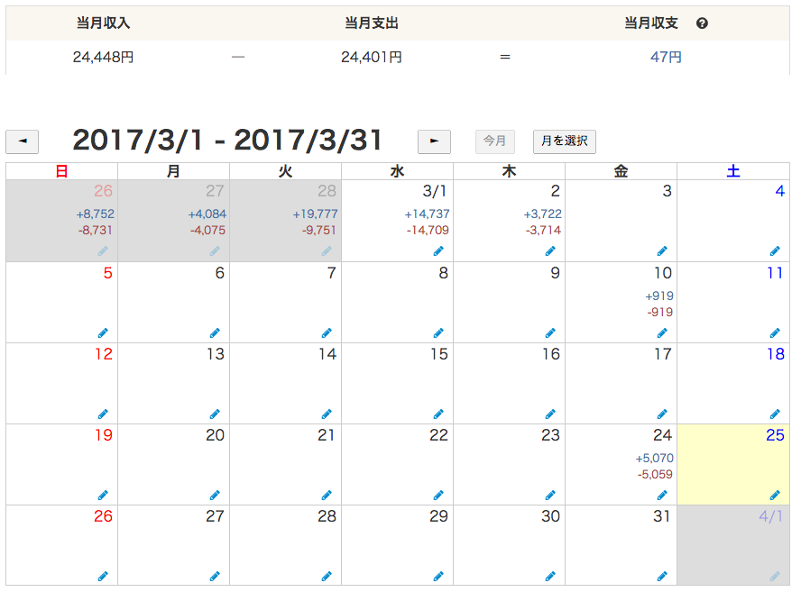
Task: Edit entry pencil for 3/1
Action: 438,251
